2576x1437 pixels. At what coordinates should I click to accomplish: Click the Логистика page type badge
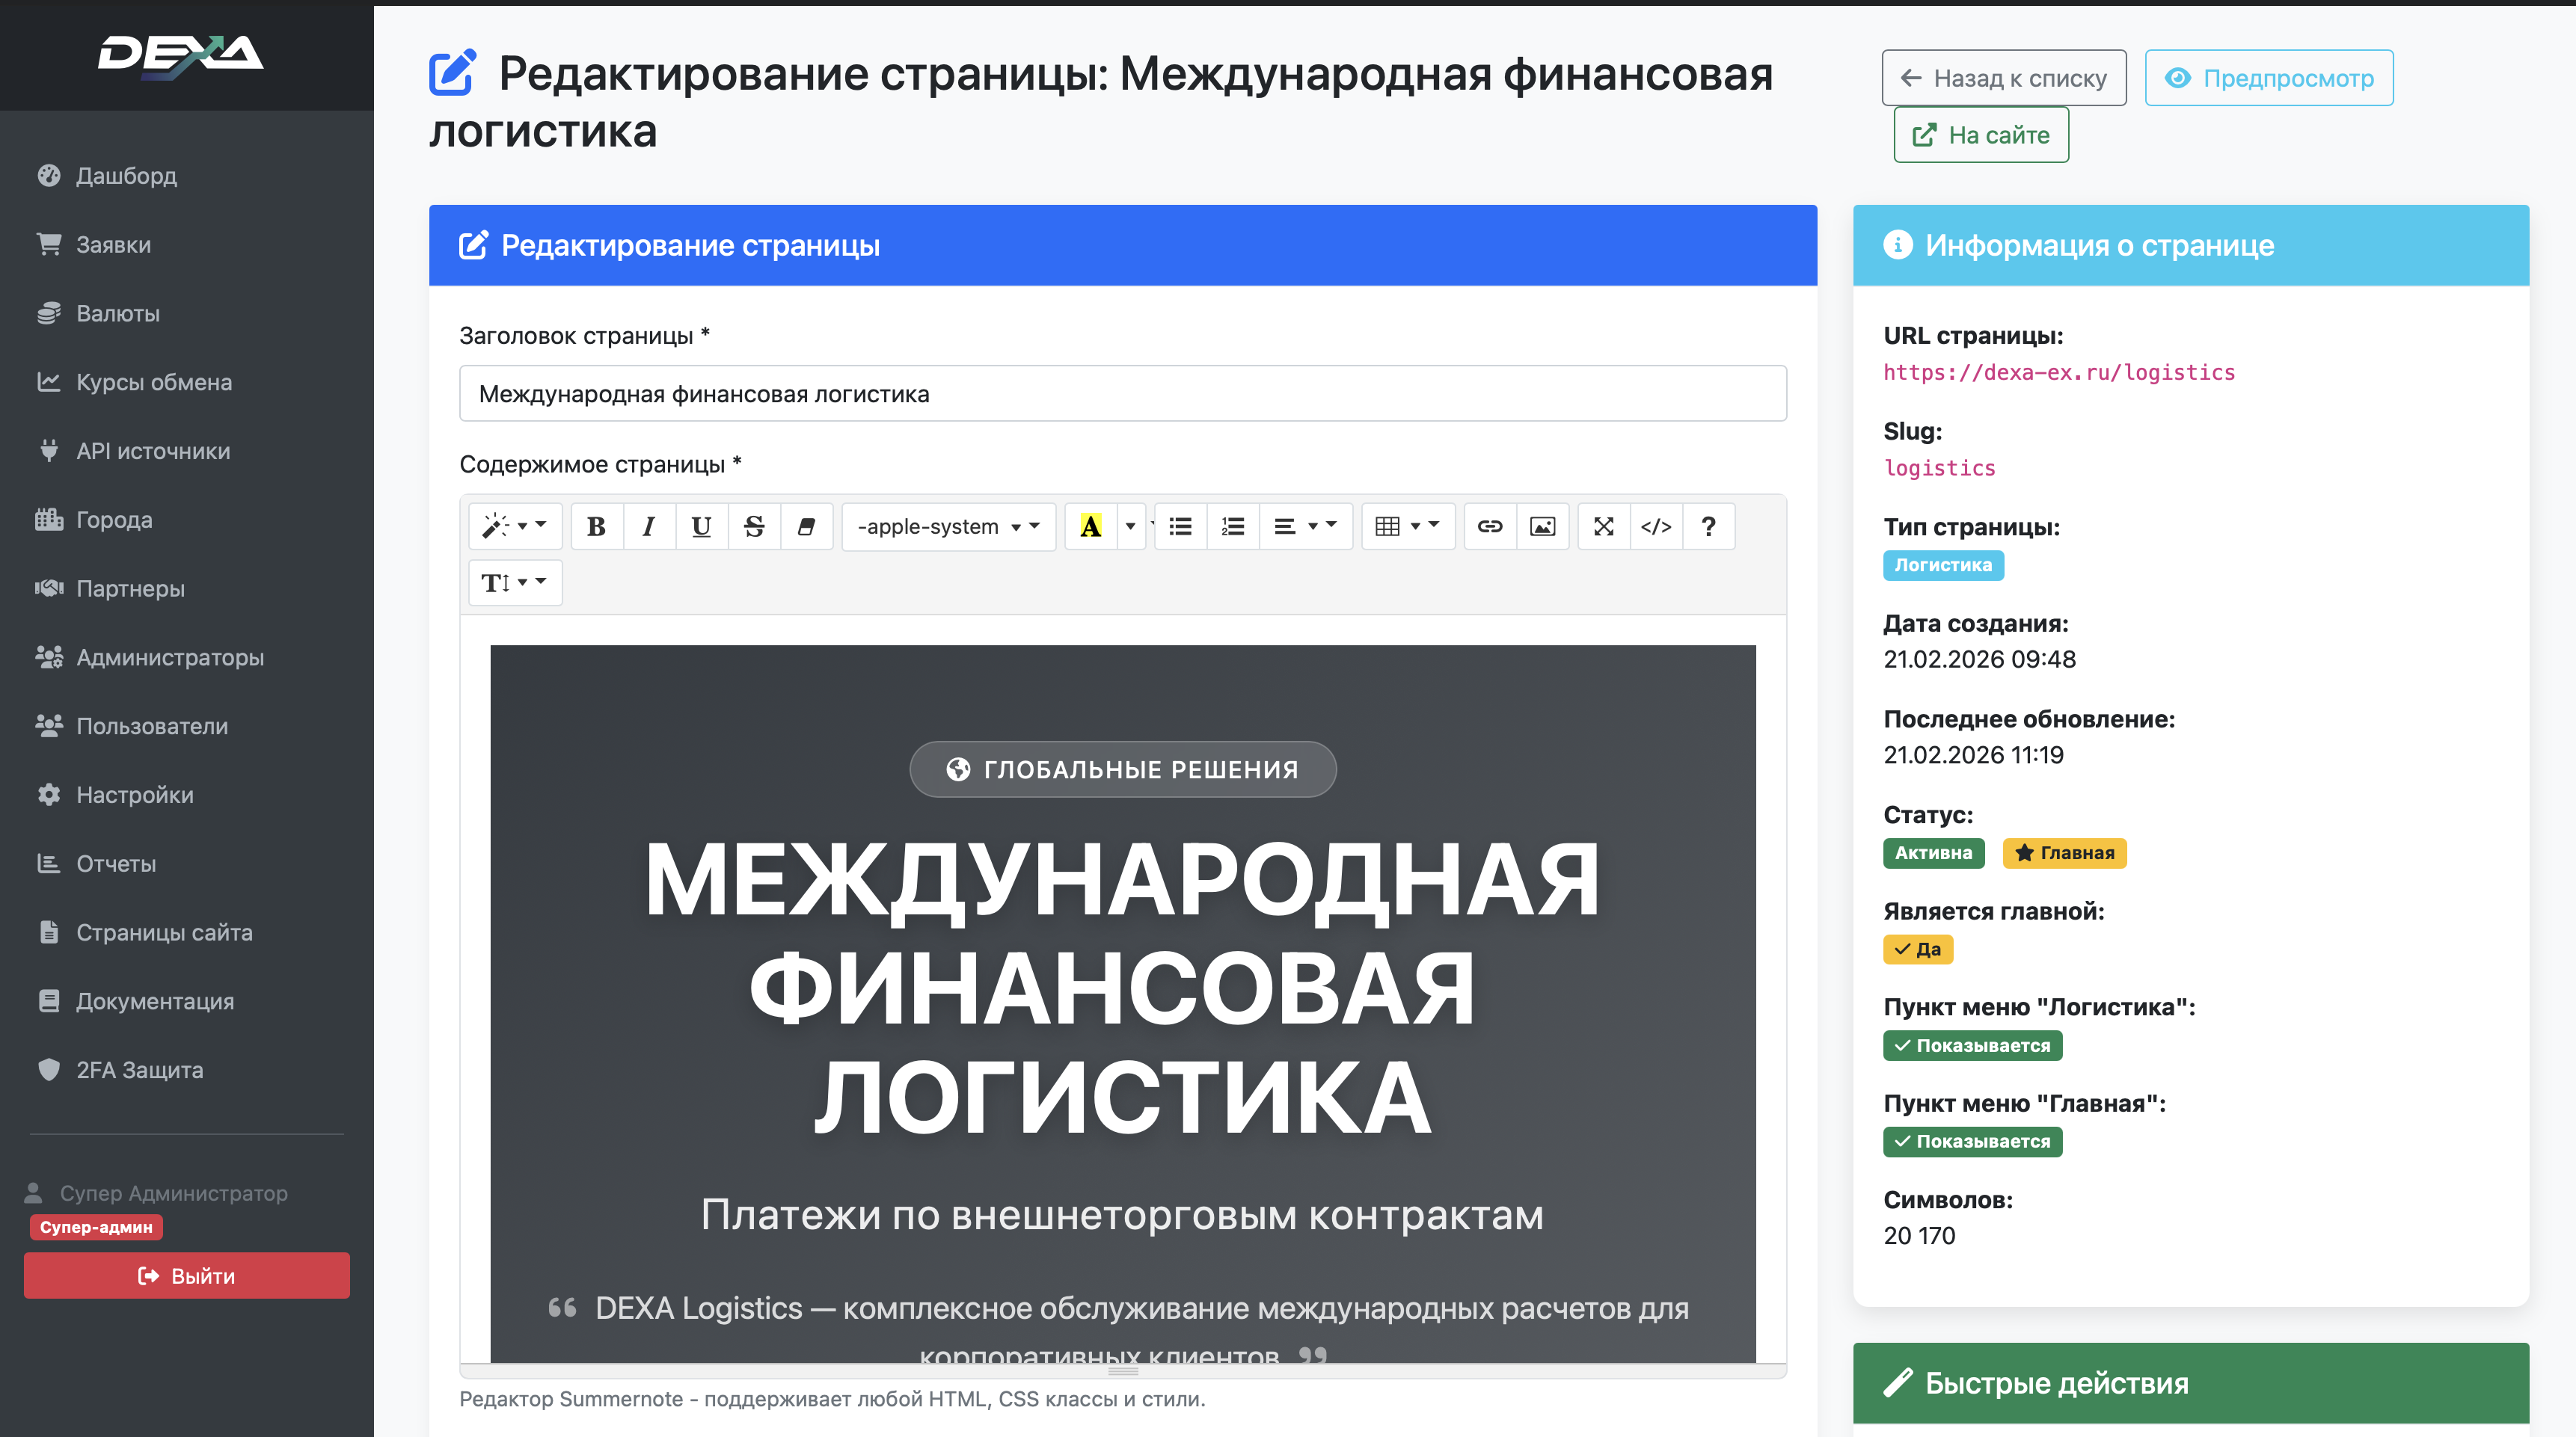(1943, 564)
